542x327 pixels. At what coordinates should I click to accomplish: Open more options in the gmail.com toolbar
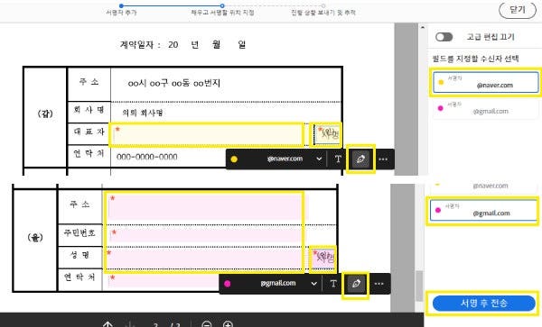(378, 284)
